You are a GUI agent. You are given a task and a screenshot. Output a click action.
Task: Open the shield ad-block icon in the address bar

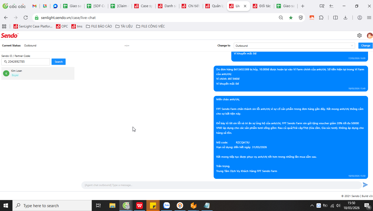click(x=301, y=18)
